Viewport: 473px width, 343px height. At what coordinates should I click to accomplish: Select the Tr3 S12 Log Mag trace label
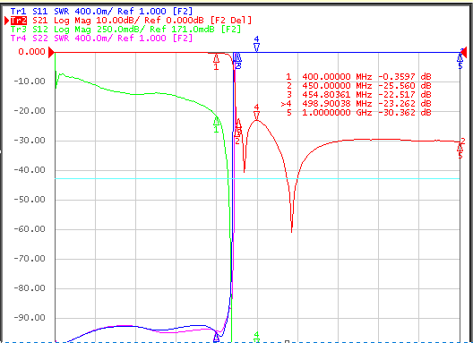pos(125,30)
